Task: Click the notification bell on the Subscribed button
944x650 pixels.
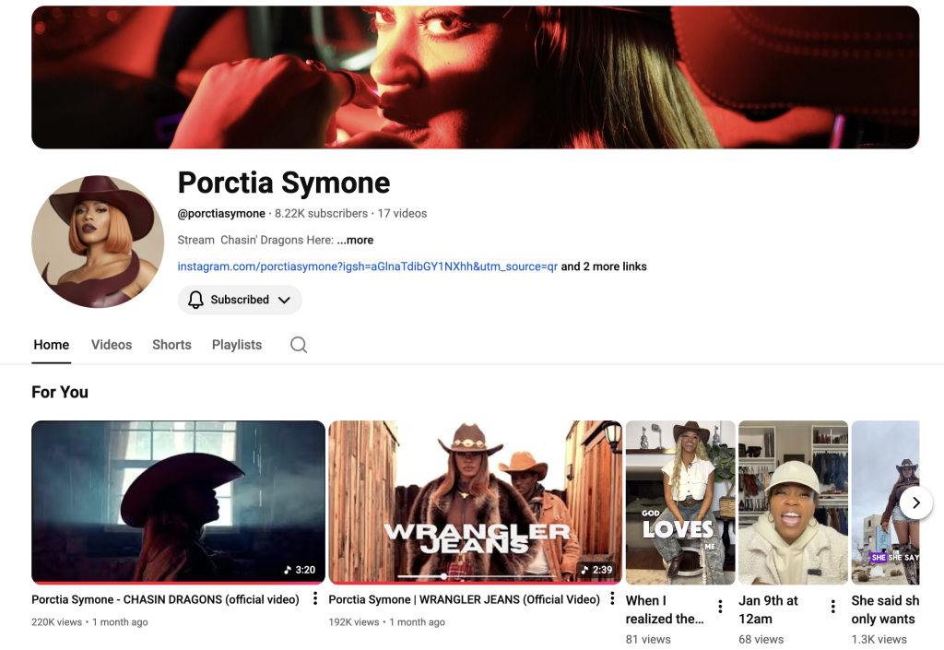Action: tap(195, 300)
